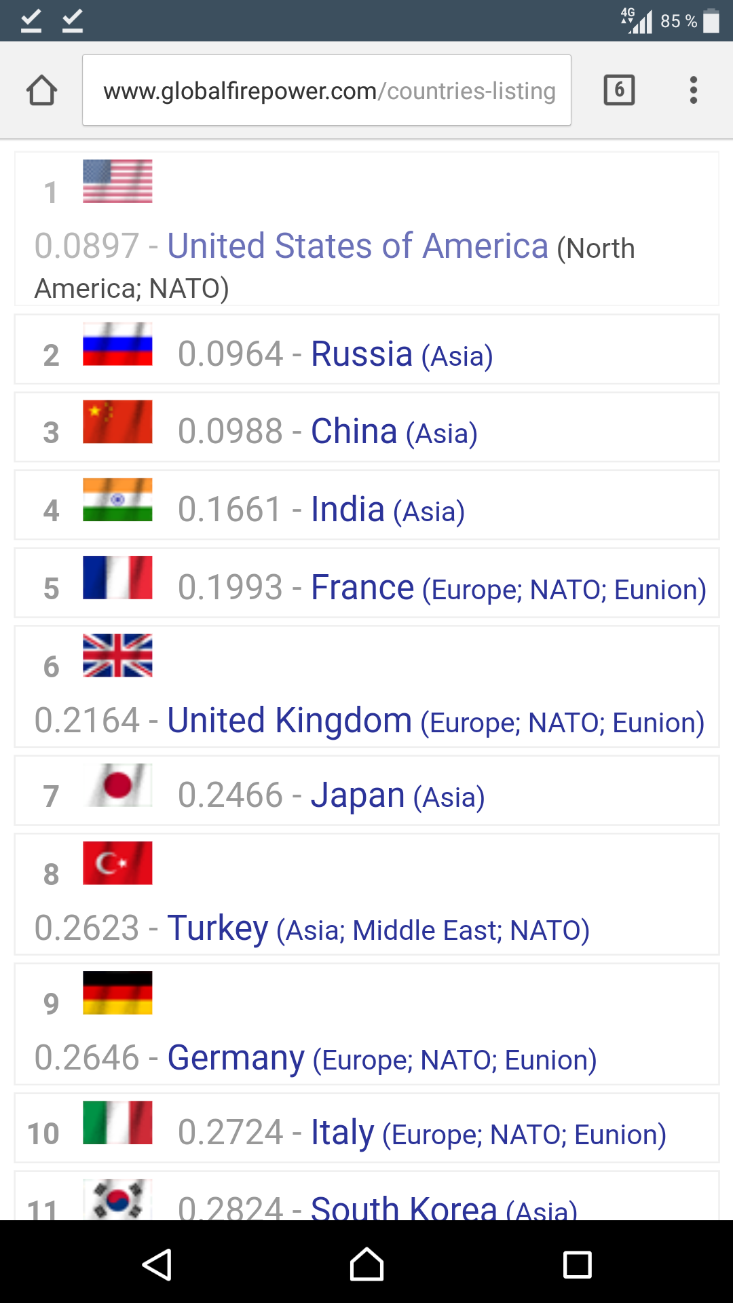Tap the Russia flag icon
Image resolution: width=733 pixels, height=1303 pixels.
click(117, 344)
